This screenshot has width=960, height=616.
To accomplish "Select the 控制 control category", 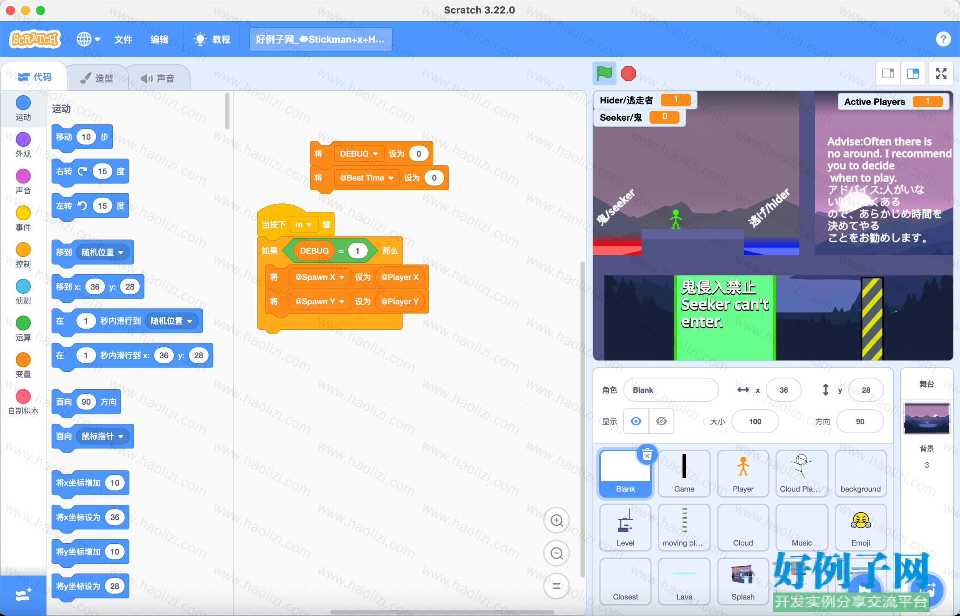I will pyautogui.click(x=23, y=256).
